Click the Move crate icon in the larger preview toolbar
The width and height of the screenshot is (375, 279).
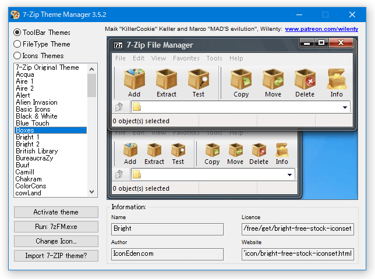tap(273, 79)
